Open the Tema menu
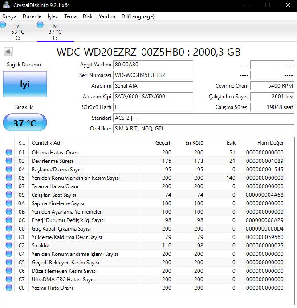The image size is (297, 308). pyautogui.click(x=70, y=16)
